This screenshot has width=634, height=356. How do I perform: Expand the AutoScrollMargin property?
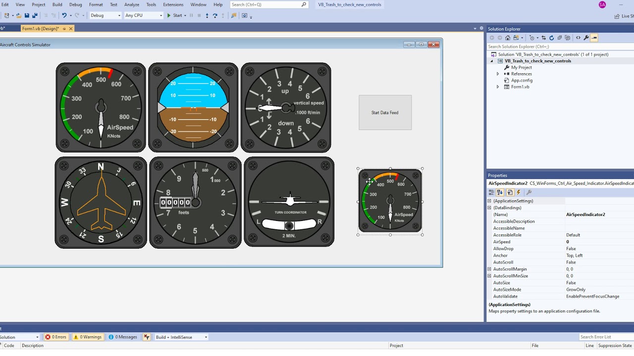[489, 269]
